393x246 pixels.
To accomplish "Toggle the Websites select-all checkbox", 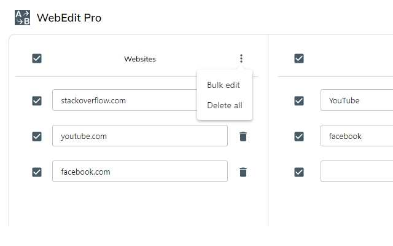I will [37, 59].
